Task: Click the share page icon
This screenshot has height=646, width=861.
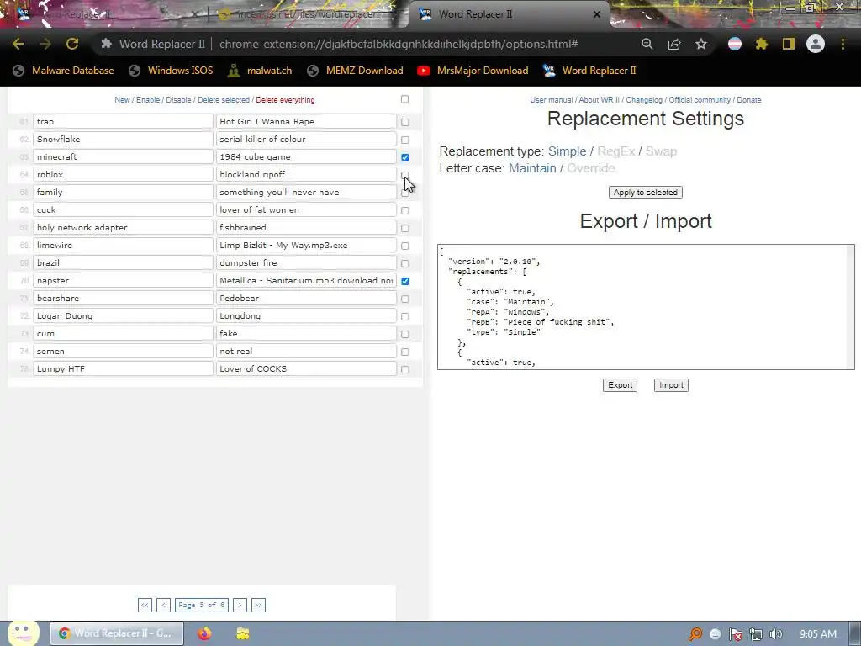Action: point(674,44)
